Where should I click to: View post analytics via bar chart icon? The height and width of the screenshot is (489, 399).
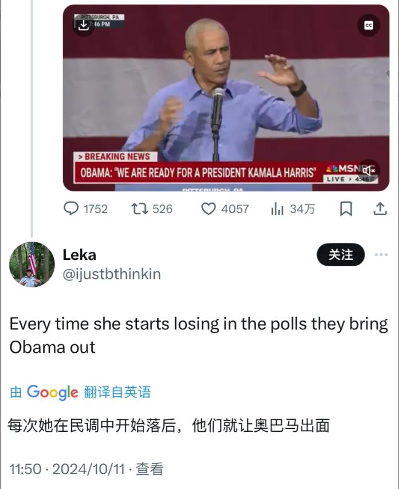pyautogui.click(x=277, y=209)
